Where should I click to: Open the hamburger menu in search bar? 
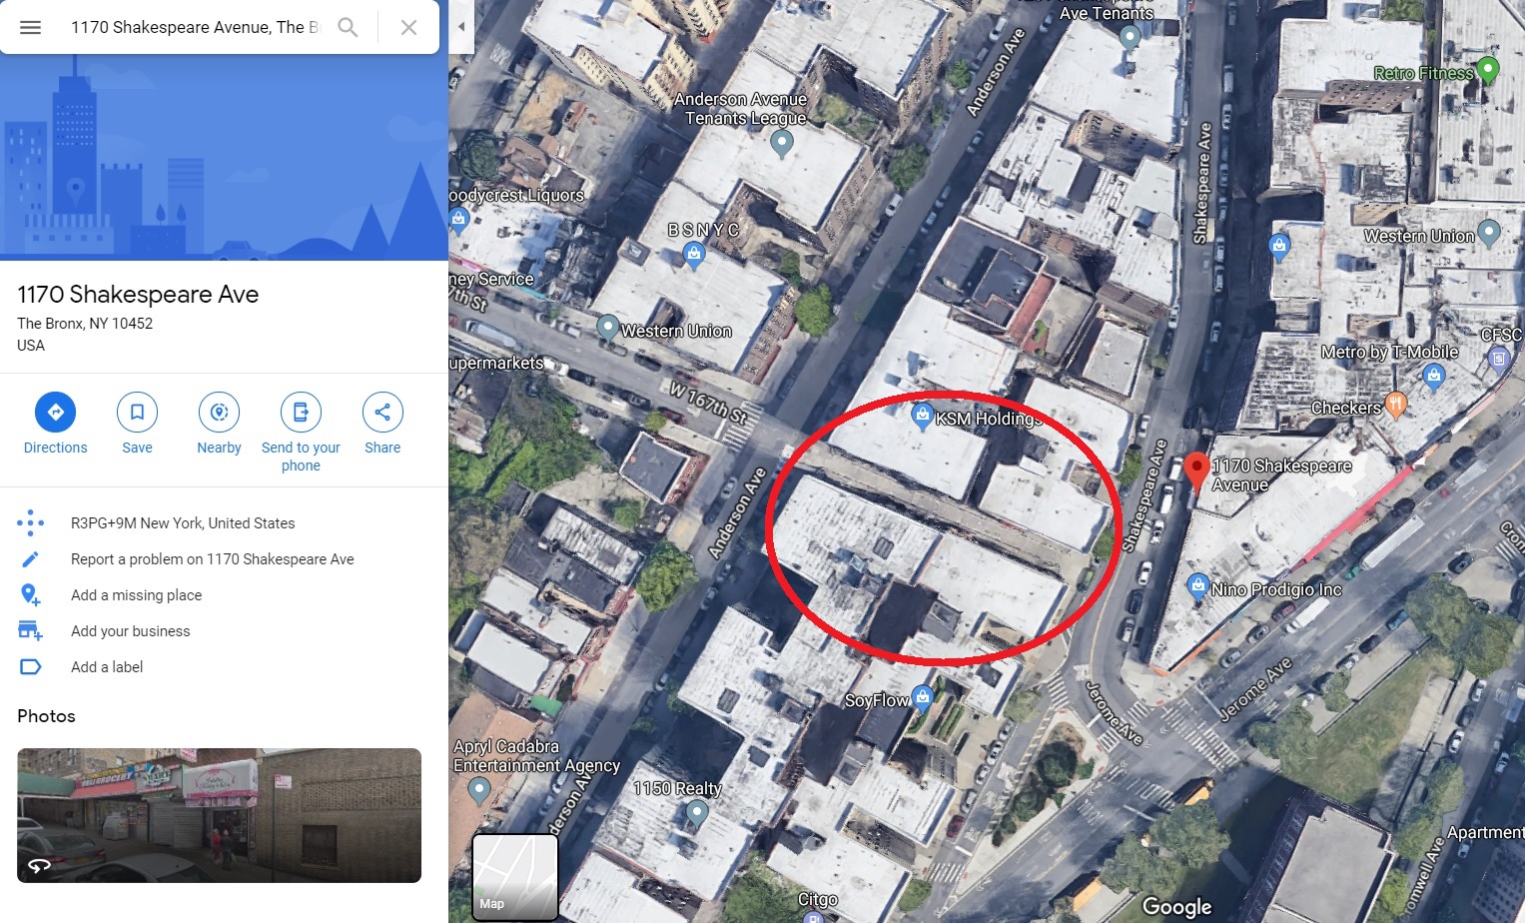(x=31, y=27)
